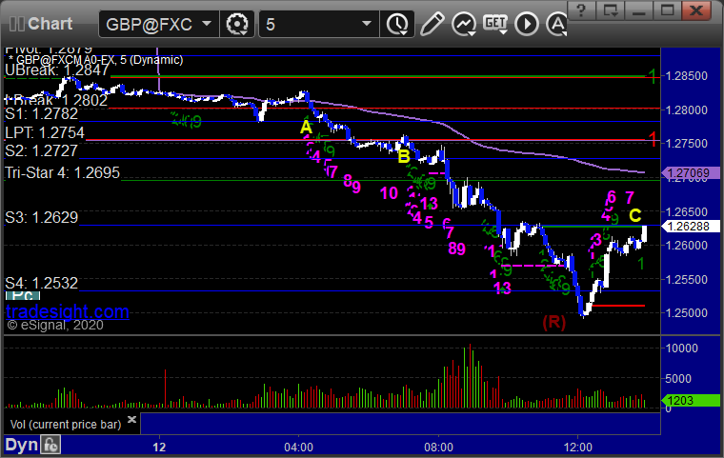Click the 1.25500 price axis label
The width and height of the screenshot is (724, 458).
tap(687, 280)
